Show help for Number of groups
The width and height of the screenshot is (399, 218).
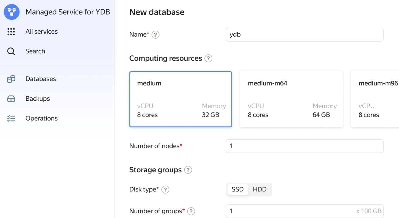[x=191, y=211]
